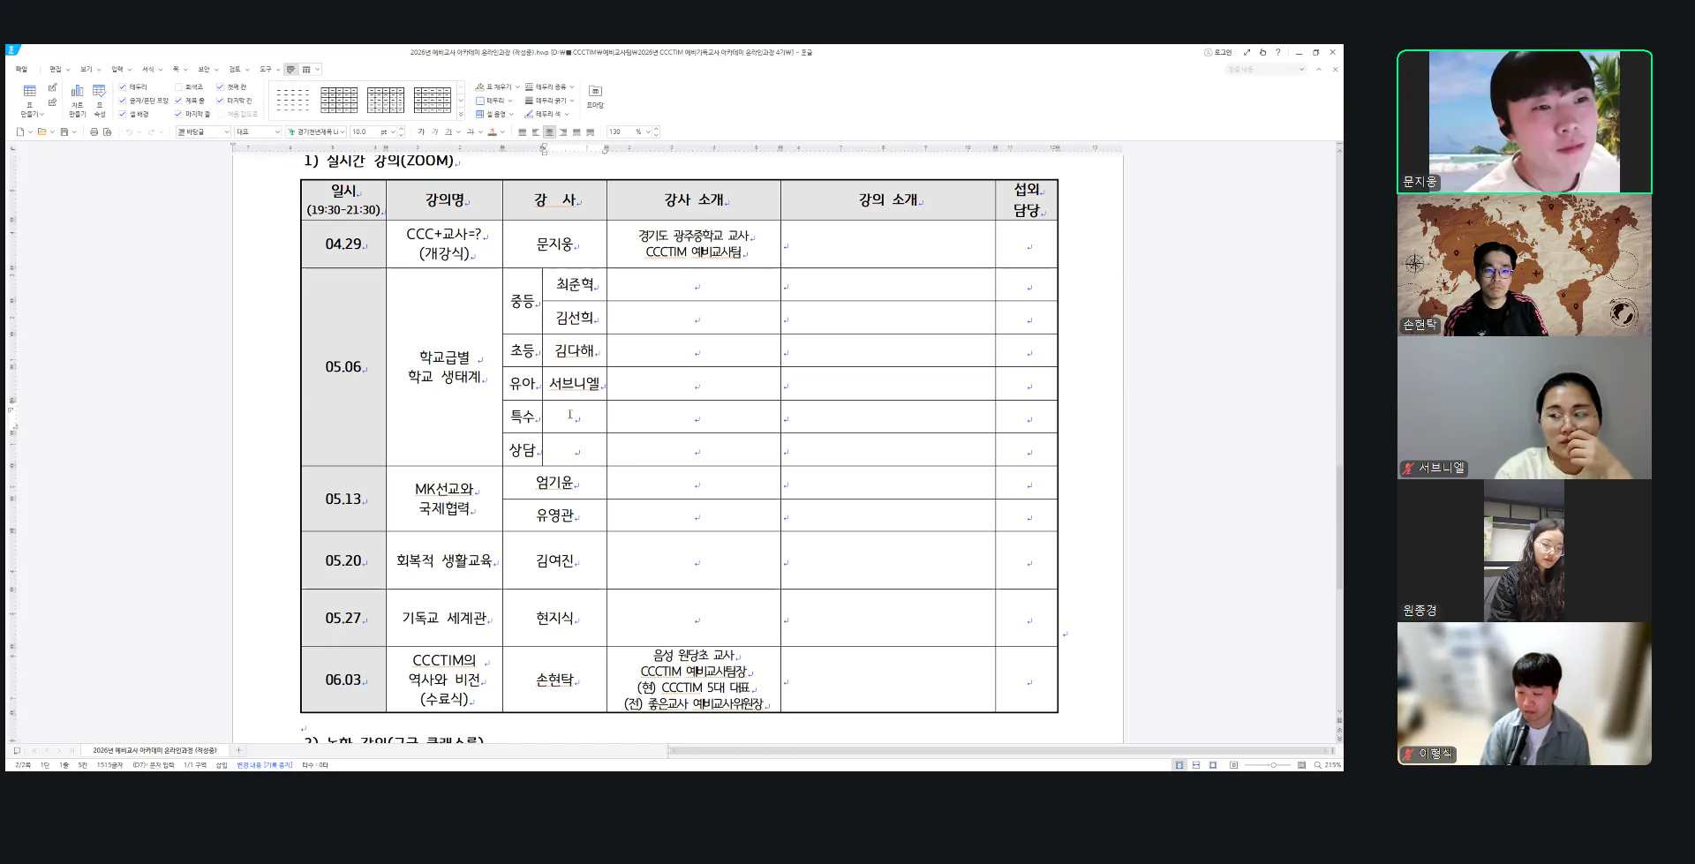This screenshot has width=1695, height=864.
Task: Open the 도구 menu
Action: point(268,69)
